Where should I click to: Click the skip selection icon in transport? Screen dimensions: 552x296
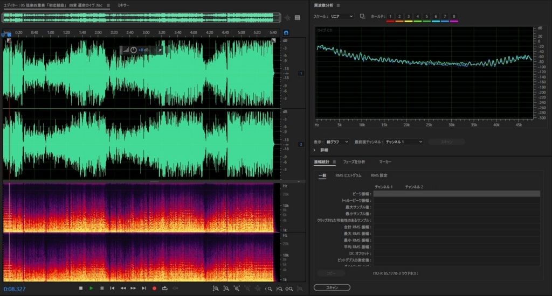tap(175, 288)
